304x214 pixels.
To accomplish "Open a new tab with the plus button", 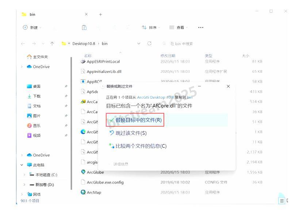I will [100, 15].
